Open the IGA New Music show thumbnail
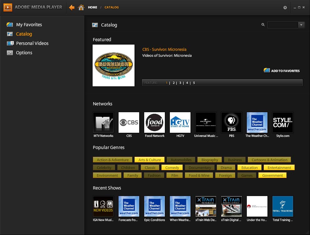This screenshot has width=310, height=235. (103, 206)
